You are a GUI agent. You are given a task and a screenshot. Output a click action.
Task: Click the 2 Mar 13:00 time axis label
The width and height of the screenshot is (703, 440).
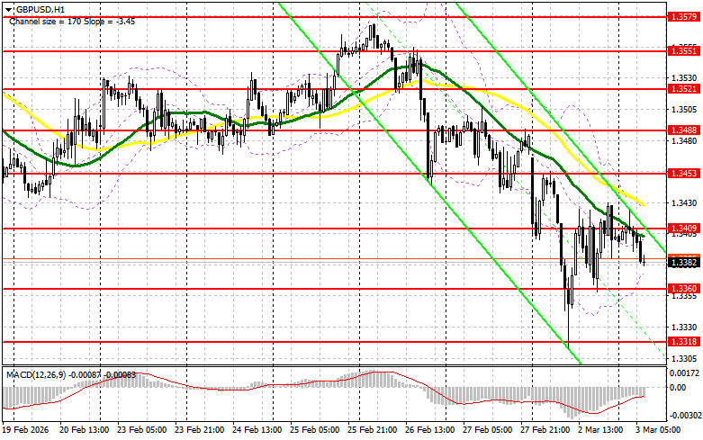(600, 430)
